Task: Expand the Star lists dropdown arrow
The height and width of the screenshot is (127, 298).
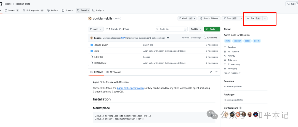Action: (x=265, y=18)
